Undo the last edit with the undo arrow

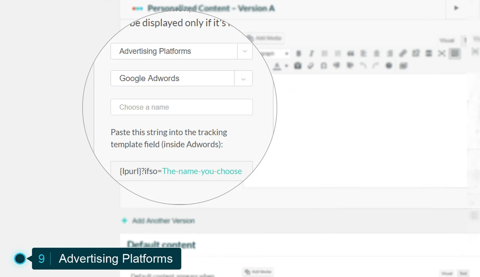point(363,65)
